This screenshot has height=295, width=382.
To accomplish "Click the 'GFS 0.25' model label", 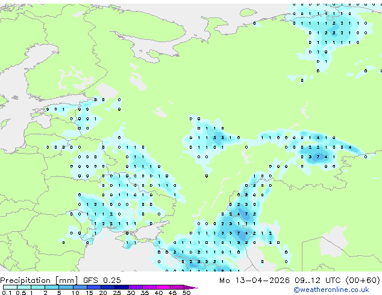I will point(102,281).
